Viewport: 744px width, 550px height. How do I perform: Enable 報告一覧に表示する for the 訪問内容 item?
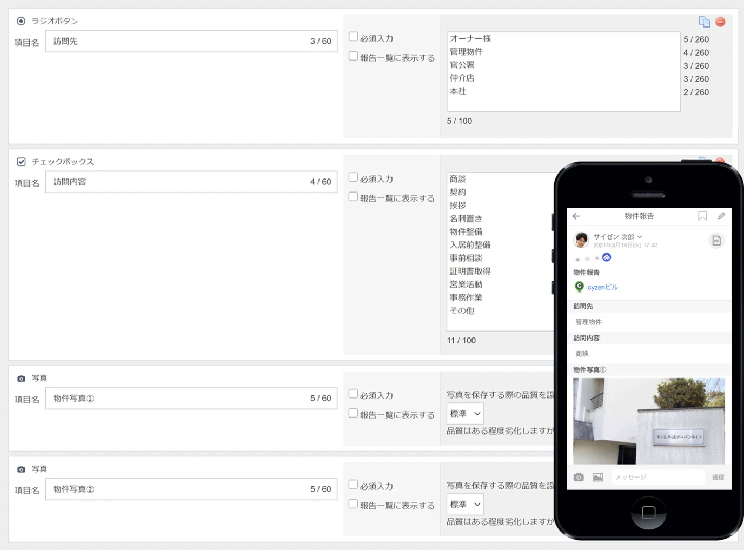click(353, 197)
